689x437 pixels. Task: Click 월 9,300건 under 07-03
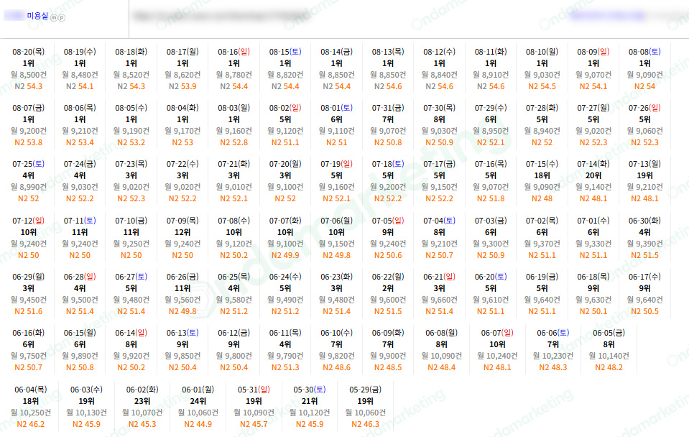click(491, 244)
